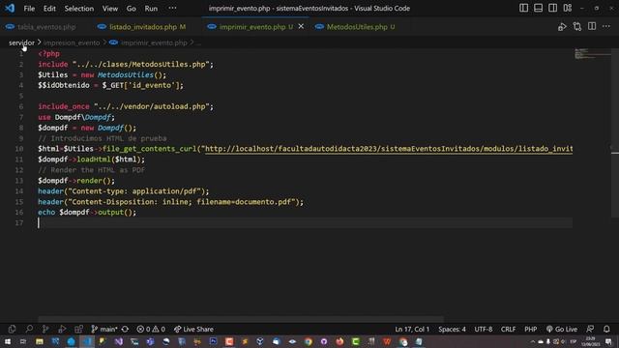The height and width of the screenshot is (348, 619).
Task: Click '$_GET' on line 4
Action: 113,85
